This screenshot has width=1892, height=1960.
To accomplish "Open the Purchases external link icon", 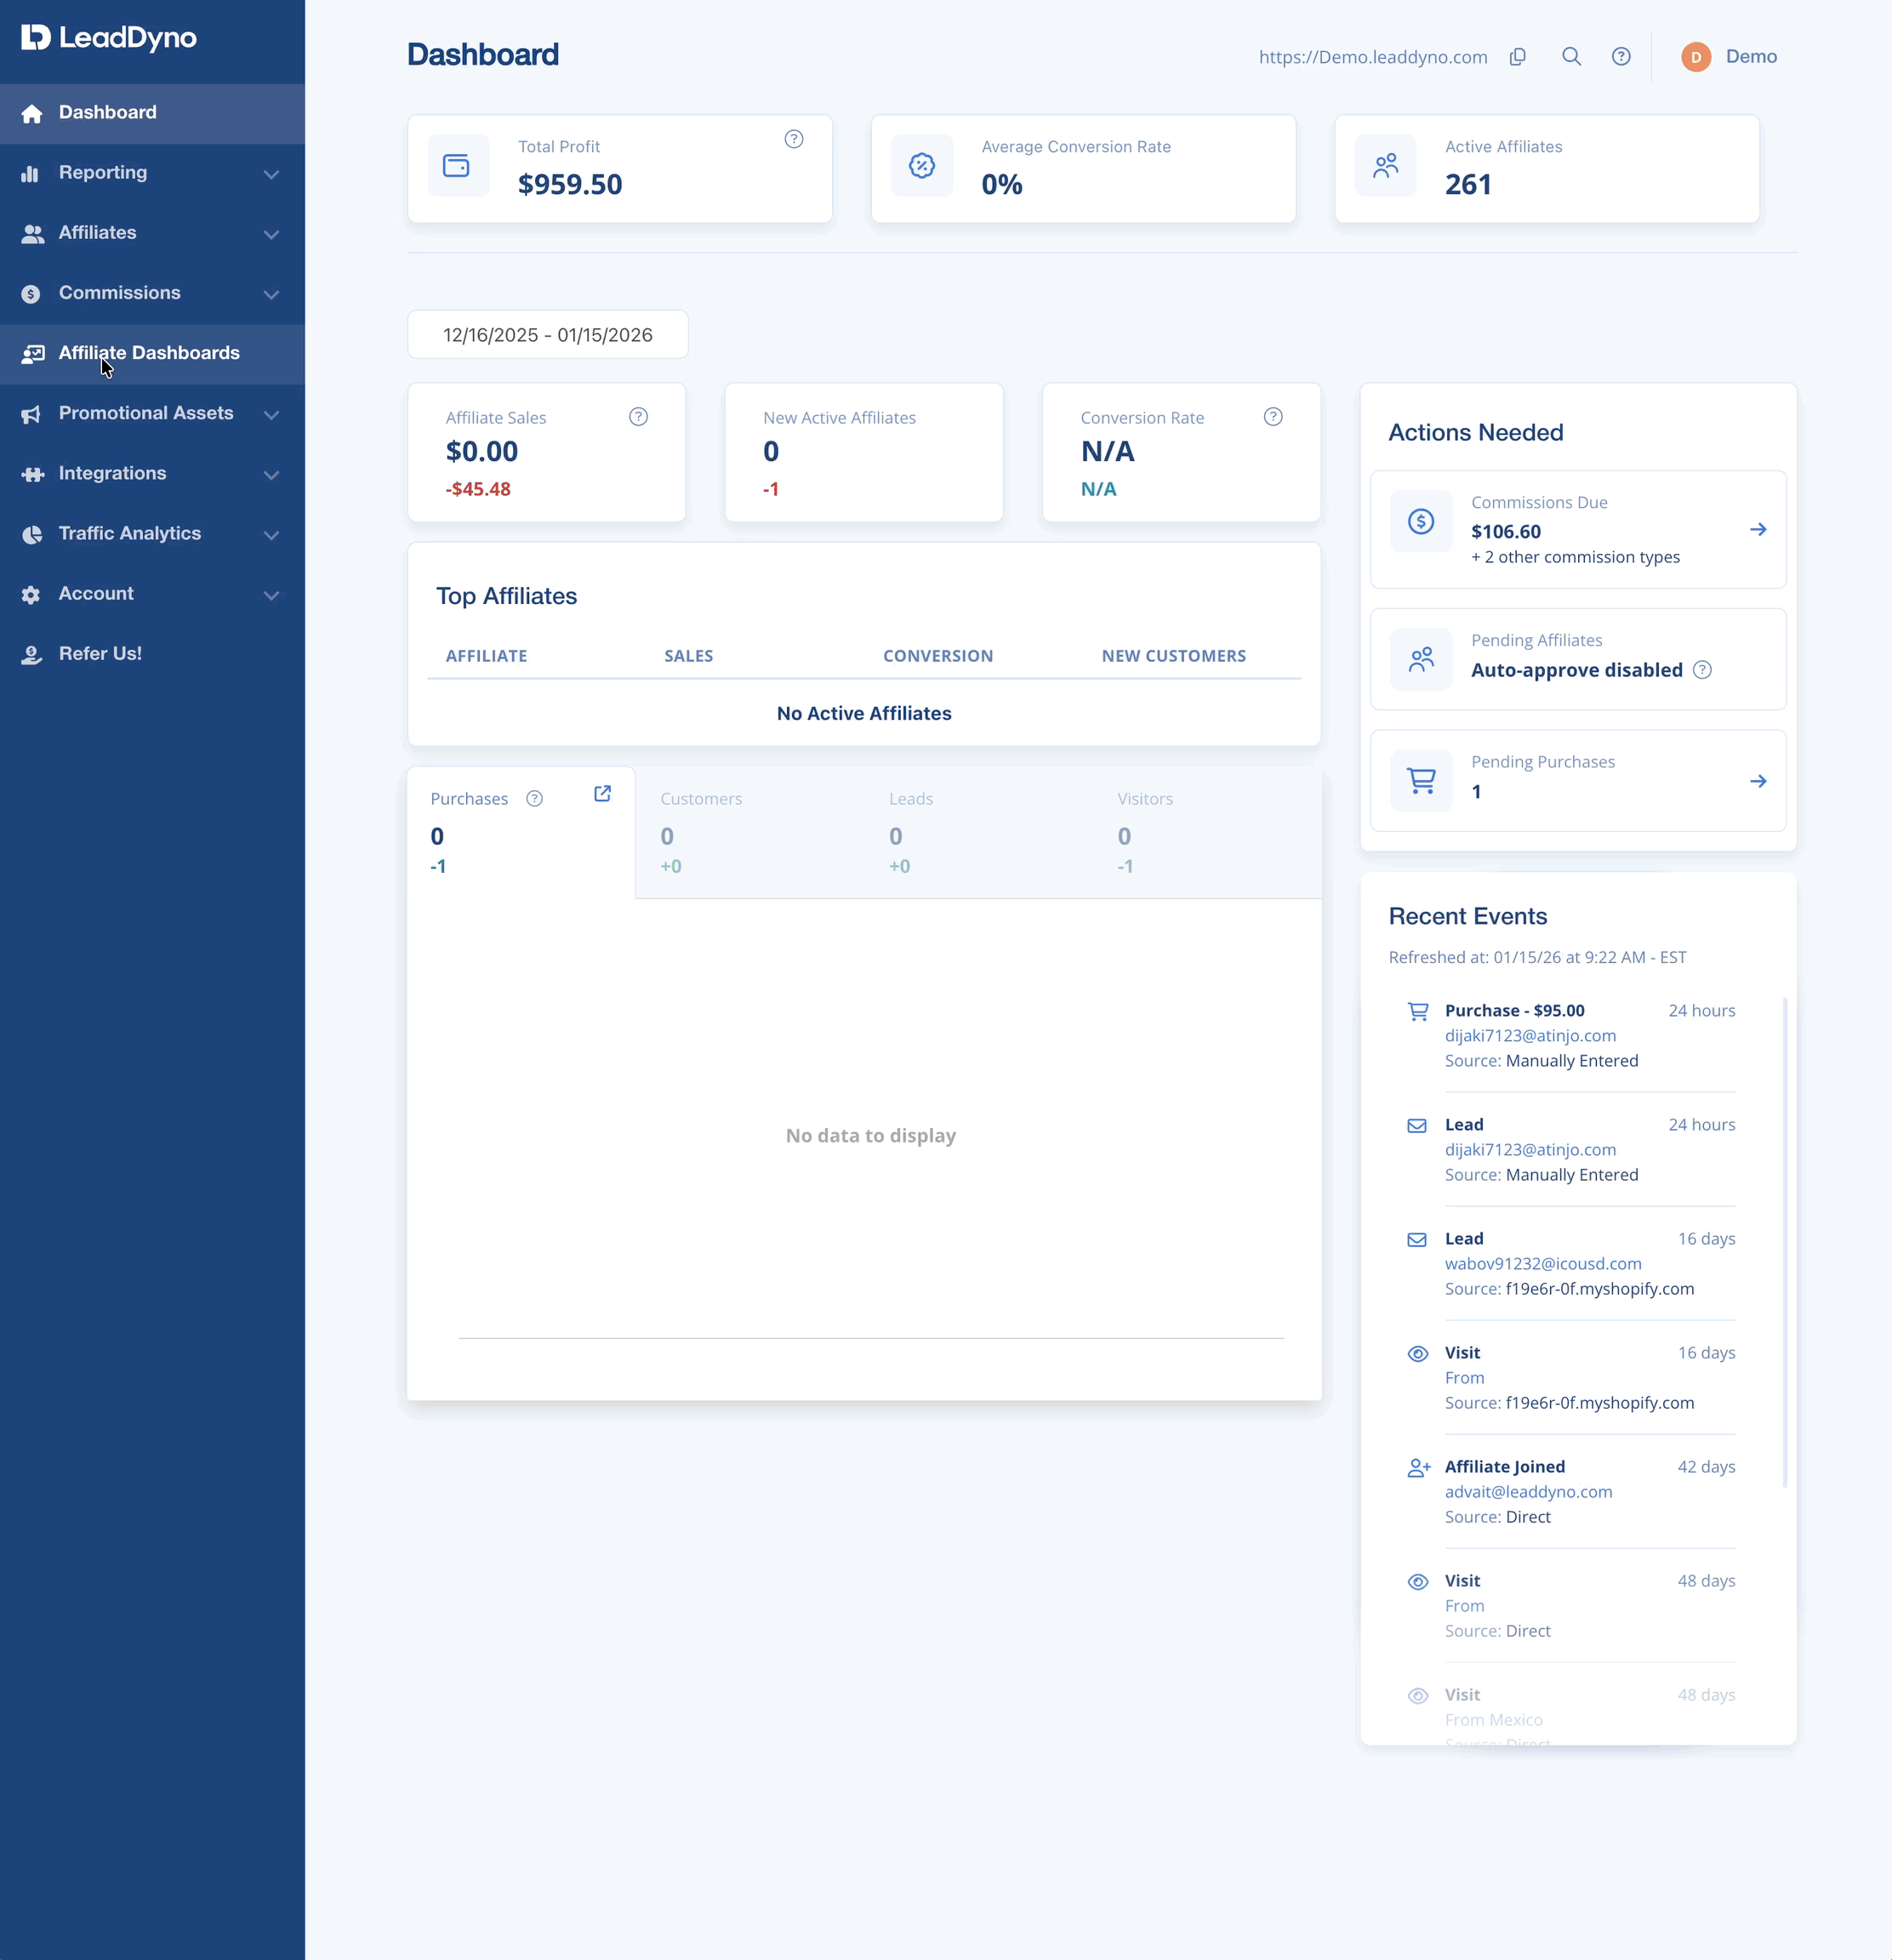I will [x=602, y=794].
